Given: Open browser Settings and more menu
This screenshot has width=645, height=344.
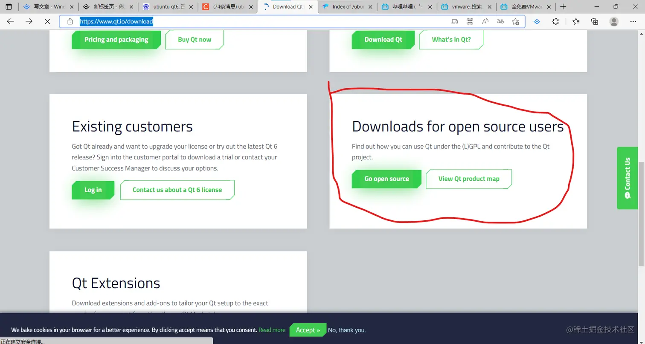Looking at the screenshot, I should tap(633, 21).
